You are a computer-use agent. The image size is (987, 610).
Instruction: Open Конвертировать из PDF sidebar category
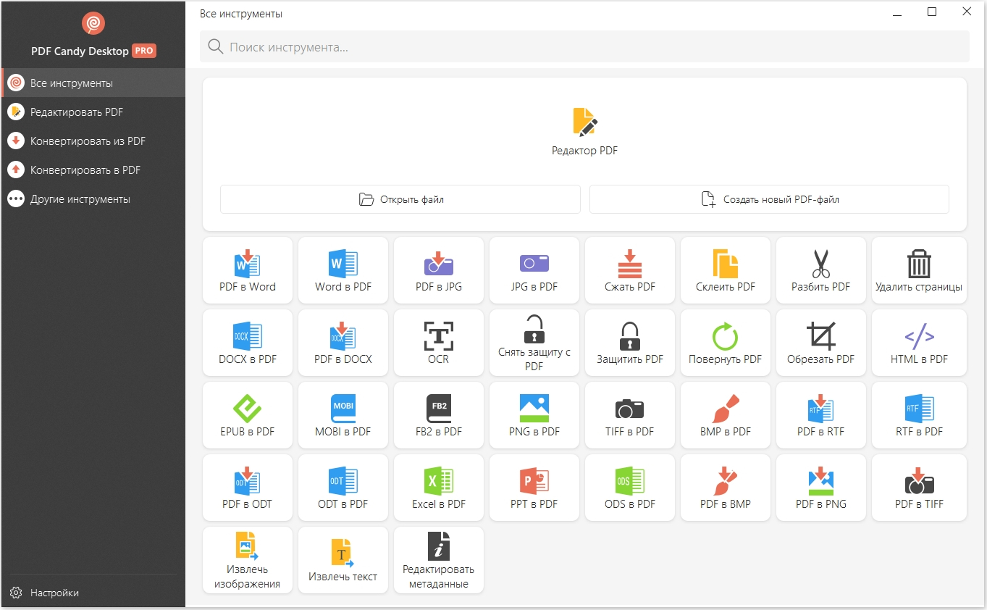[87, 141]
